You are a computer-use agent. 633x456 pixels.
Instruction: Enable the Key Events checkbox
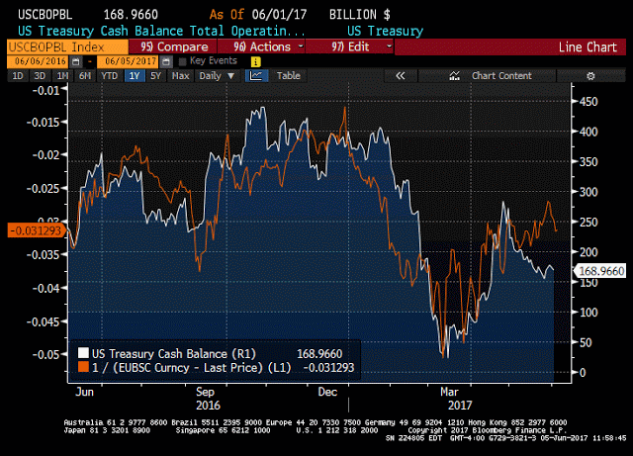point(182,61)
